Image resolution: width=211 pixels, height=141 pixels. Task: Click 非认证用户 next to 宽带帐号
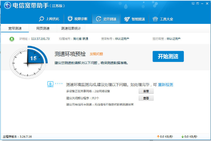(x=122, y=39)
